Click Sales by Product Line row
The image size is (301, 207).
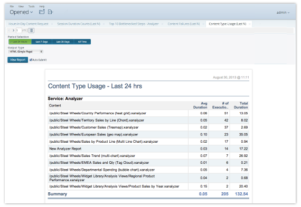[x=148, y=142]
